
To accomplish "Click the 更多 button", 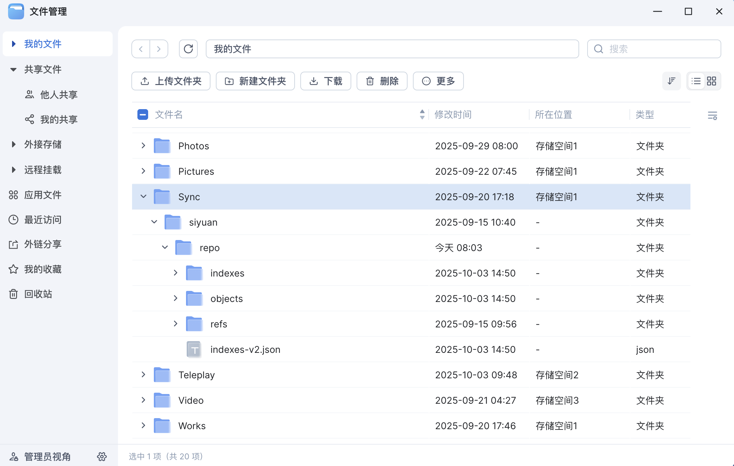I will coord(438,81).
